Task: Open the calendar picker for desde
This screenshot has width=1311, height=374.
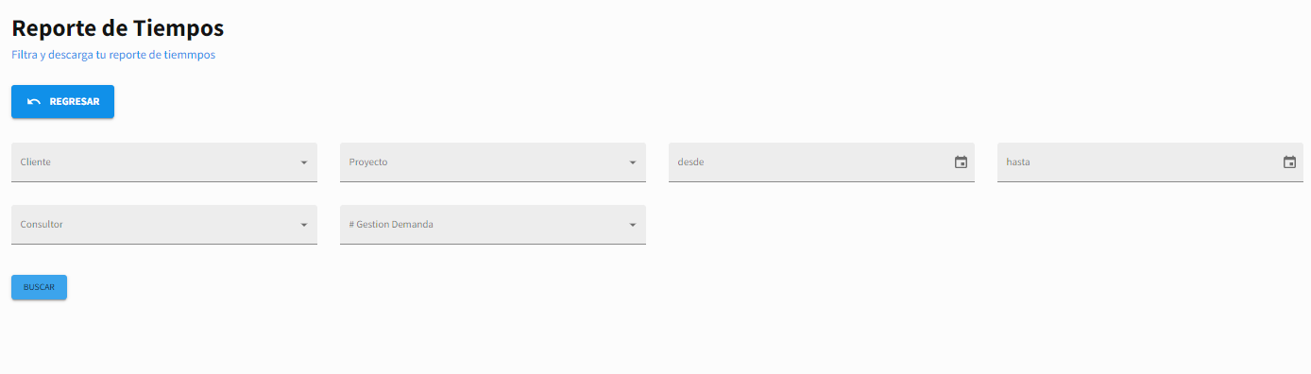Action: tap(961, 162)
